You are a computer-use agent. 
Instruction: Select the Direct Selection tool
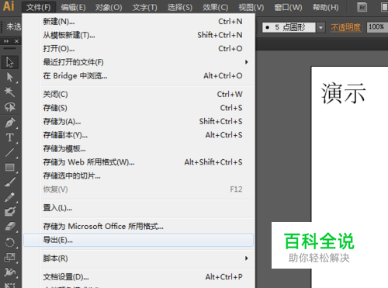[x=10, y=77]
